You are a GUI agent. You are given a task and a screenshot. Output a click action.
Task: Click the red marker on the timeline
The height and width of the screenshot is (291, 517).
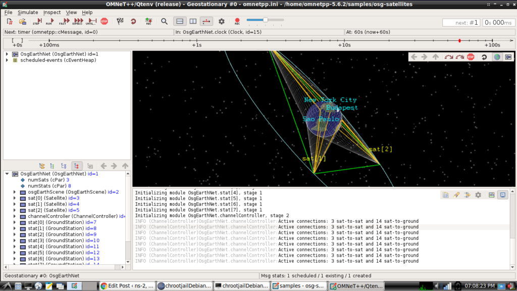pyautogui.click(x=459, y=40)
